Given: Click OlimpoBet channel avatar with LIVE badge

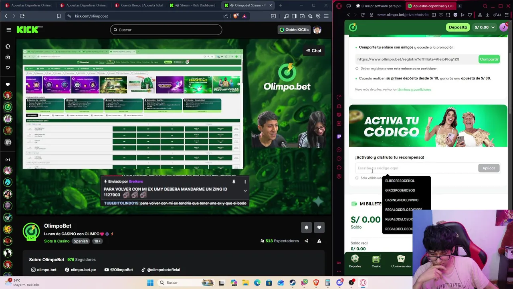Looking at the screenshot, I should pyautogui.click(x=31, y=232).
